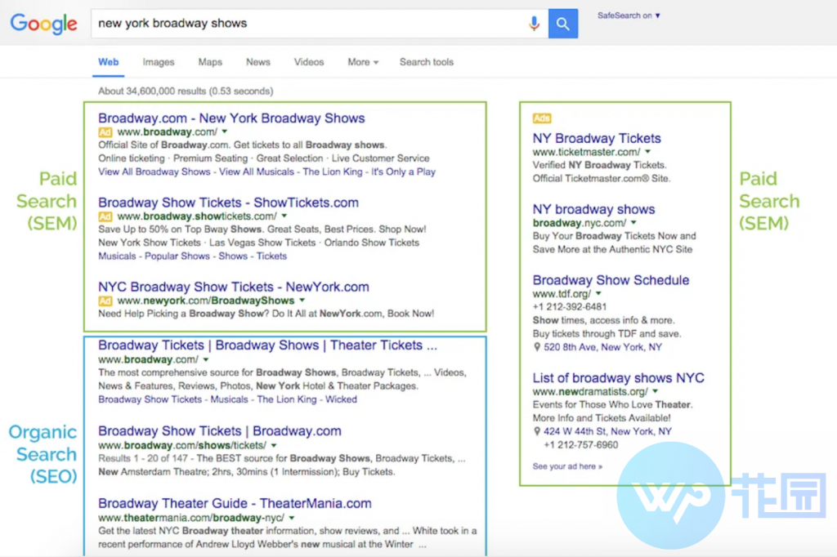The height and width of the screenshot is (557, 837).
Task: Click the map pin beside 424 W 44th St
Action: pyautogui.click(x=537, y=431)
